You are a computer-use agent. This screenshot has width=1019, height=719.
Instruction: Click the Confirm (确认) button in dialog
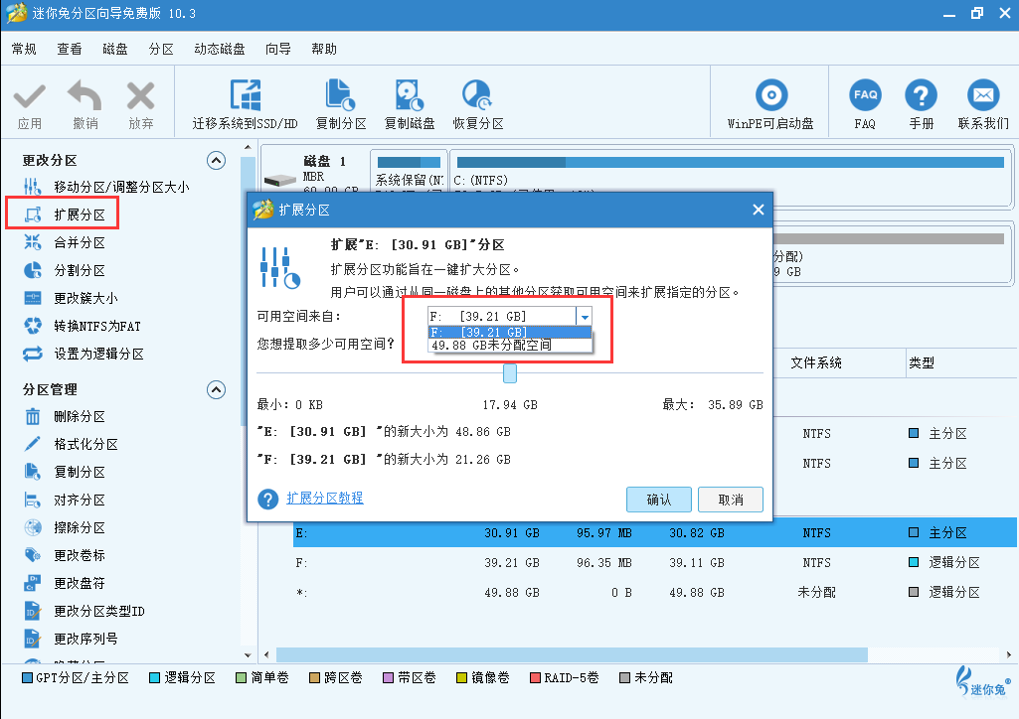(x=659, y=500)
